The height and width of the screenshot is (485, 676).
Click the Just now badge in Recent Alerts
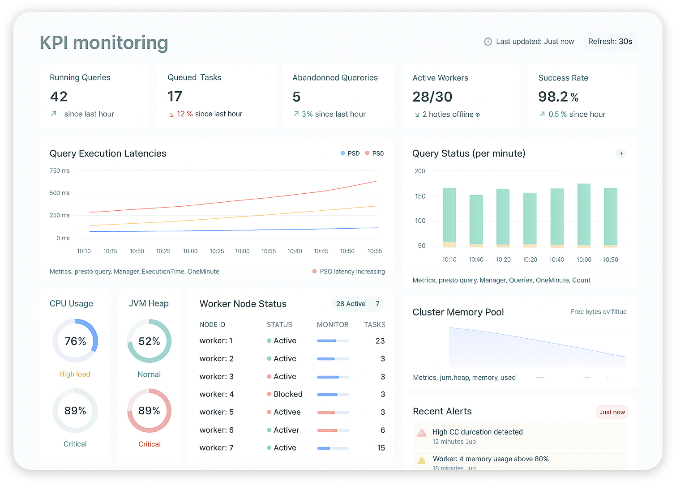(x=612, y=412)
